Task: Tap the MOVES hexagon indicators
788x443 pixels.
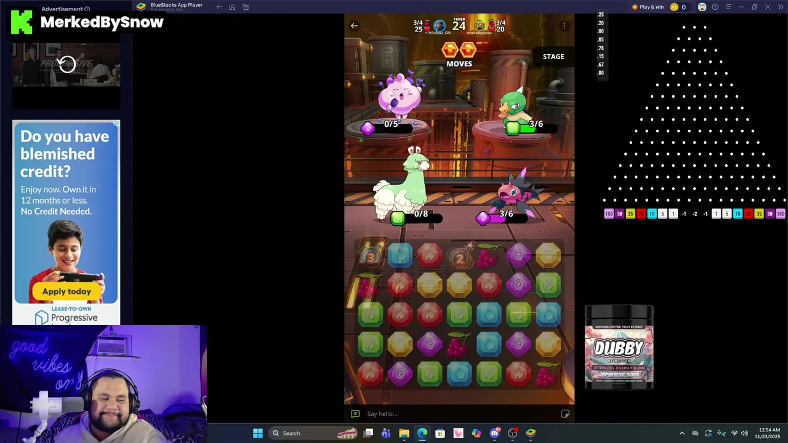Action: point(459,49)
